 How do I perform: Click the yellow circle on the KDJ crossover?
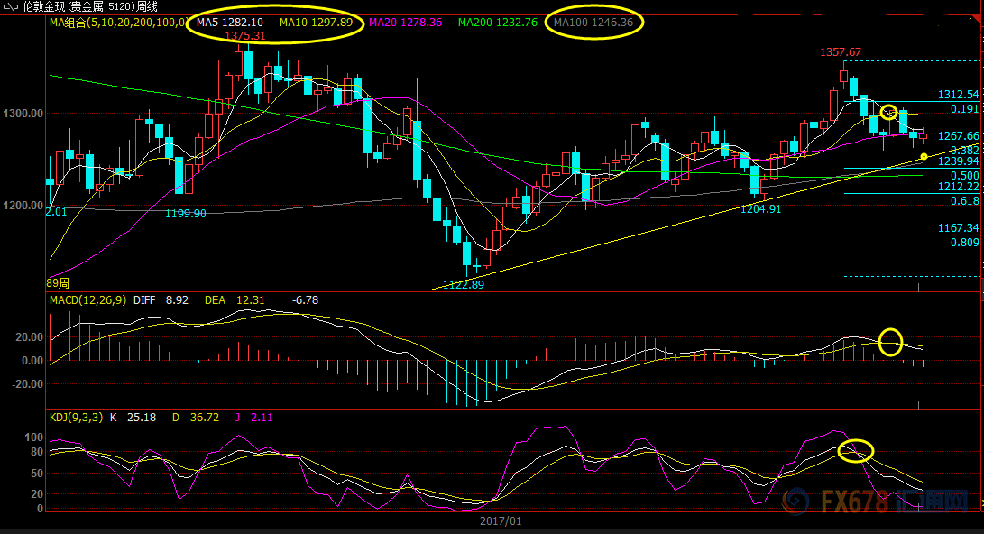pyautogui.click(x=855, y=450)
